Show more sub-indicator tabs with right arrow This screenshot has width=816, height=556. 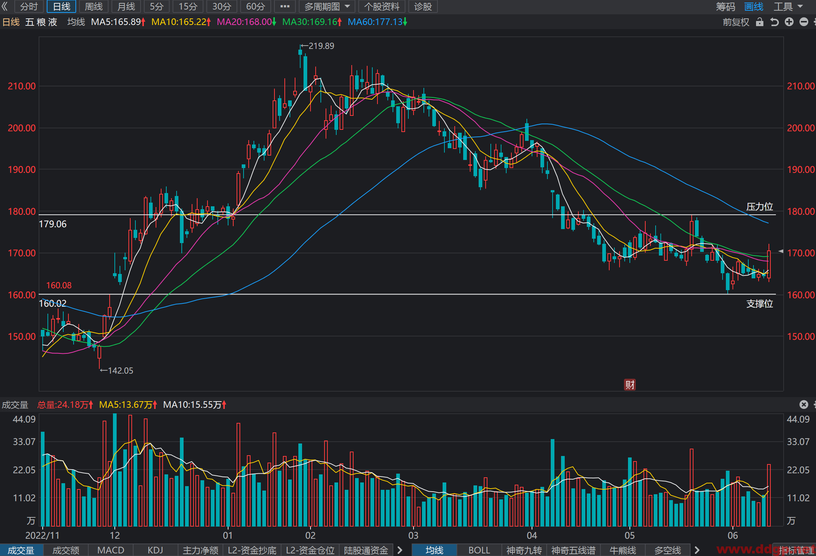(400, 550)
